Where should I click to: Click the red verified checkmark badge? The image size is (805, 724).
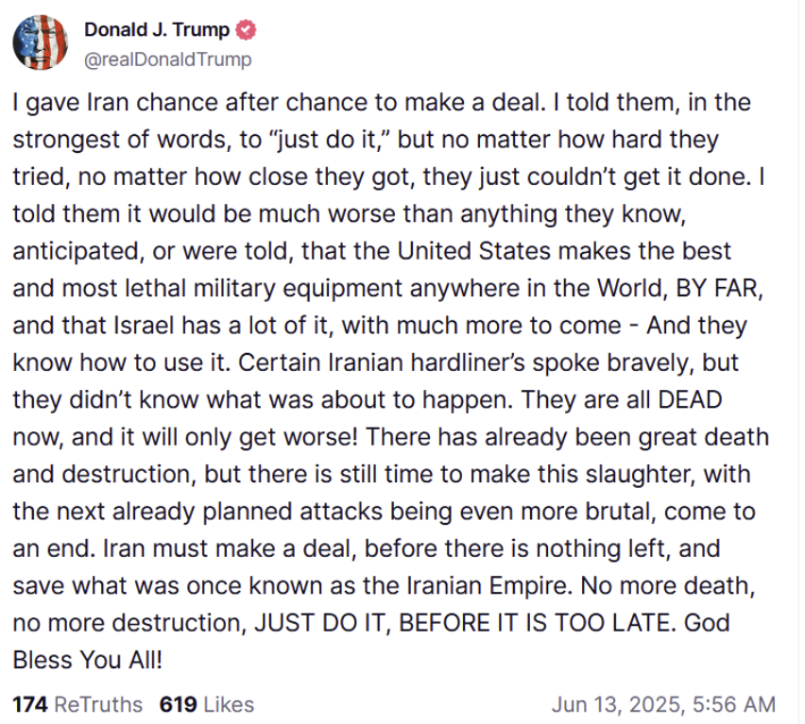tap(246, 30)
